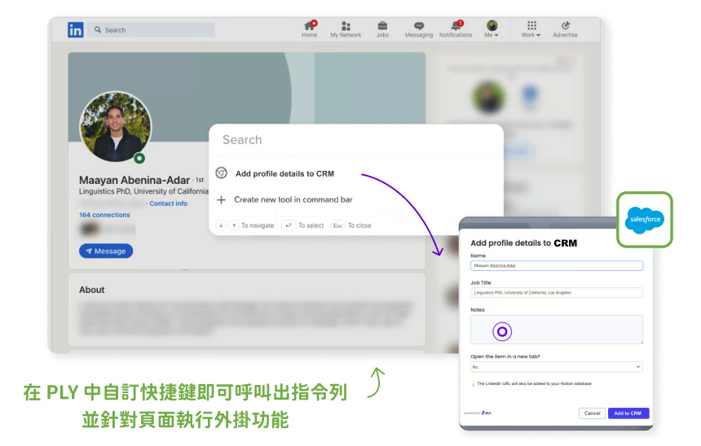Click the Chrome-style icon beside Add profile details
This screenshot has width=701, height=446.
[222, 173]
